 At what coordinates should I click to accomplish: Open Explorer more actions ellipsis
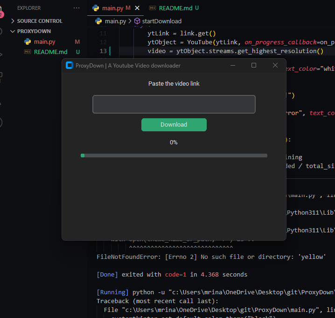(x=76, y=8)
